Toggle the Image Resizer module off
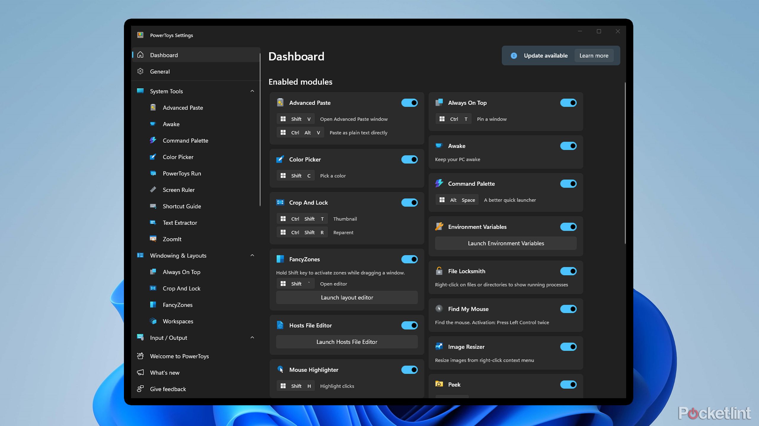This screenshot has width=759, height=426. [568, 347]
